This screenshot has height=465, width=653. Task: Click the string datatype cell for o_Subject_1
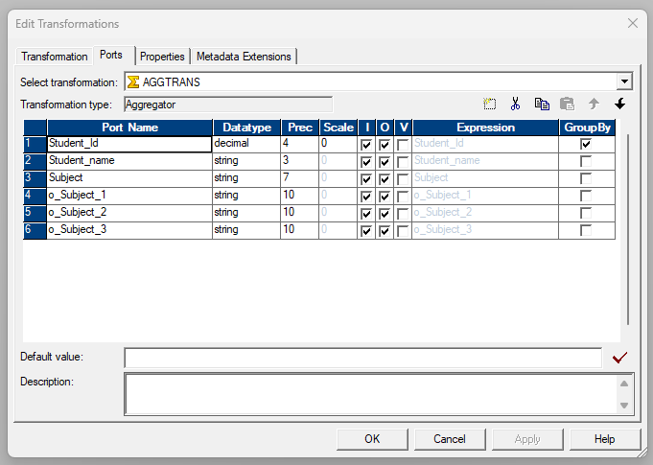[246, 196]
